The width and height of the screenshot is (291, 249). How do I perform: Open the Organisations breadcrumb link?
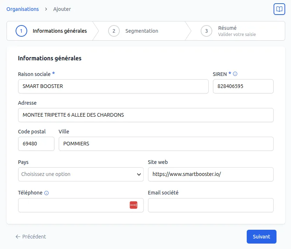pyautogui.click(x=22, y=9)
